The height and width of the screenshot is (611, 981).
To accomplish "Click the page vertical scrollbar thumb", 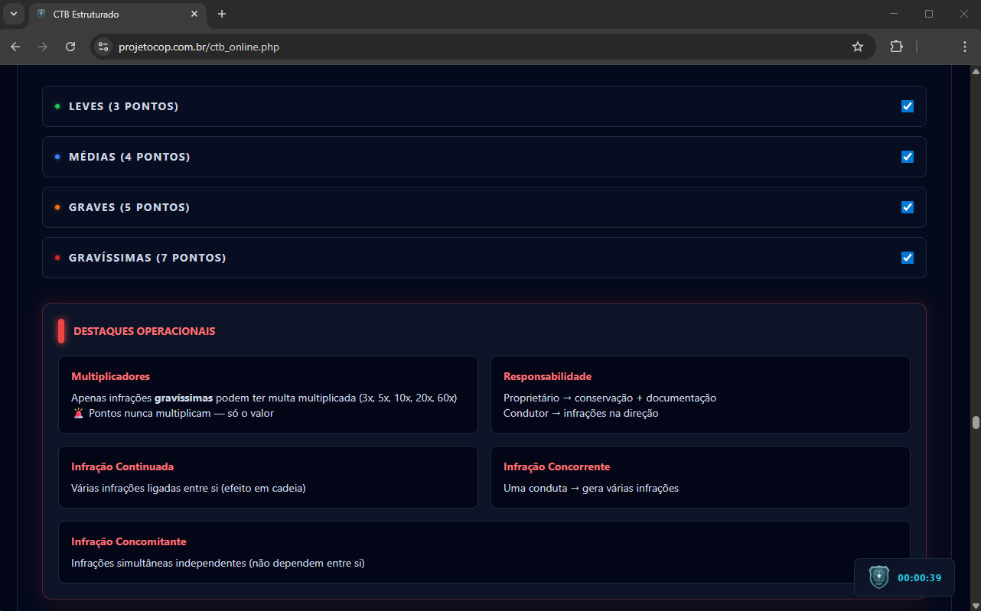I will click(975, 423).
